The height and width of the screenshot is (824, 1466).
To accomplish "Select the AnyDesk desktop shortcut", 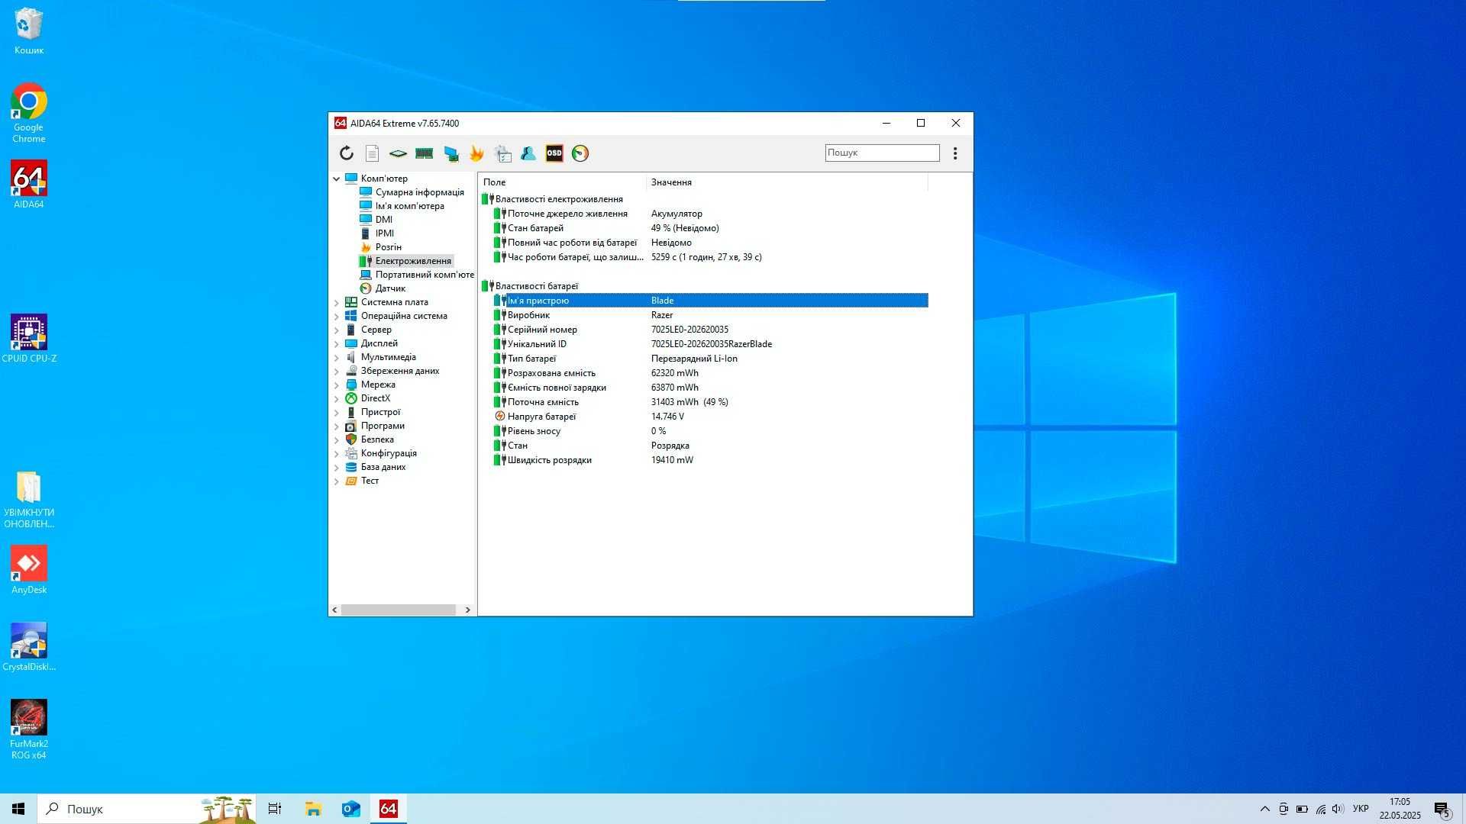I will 29,569.
